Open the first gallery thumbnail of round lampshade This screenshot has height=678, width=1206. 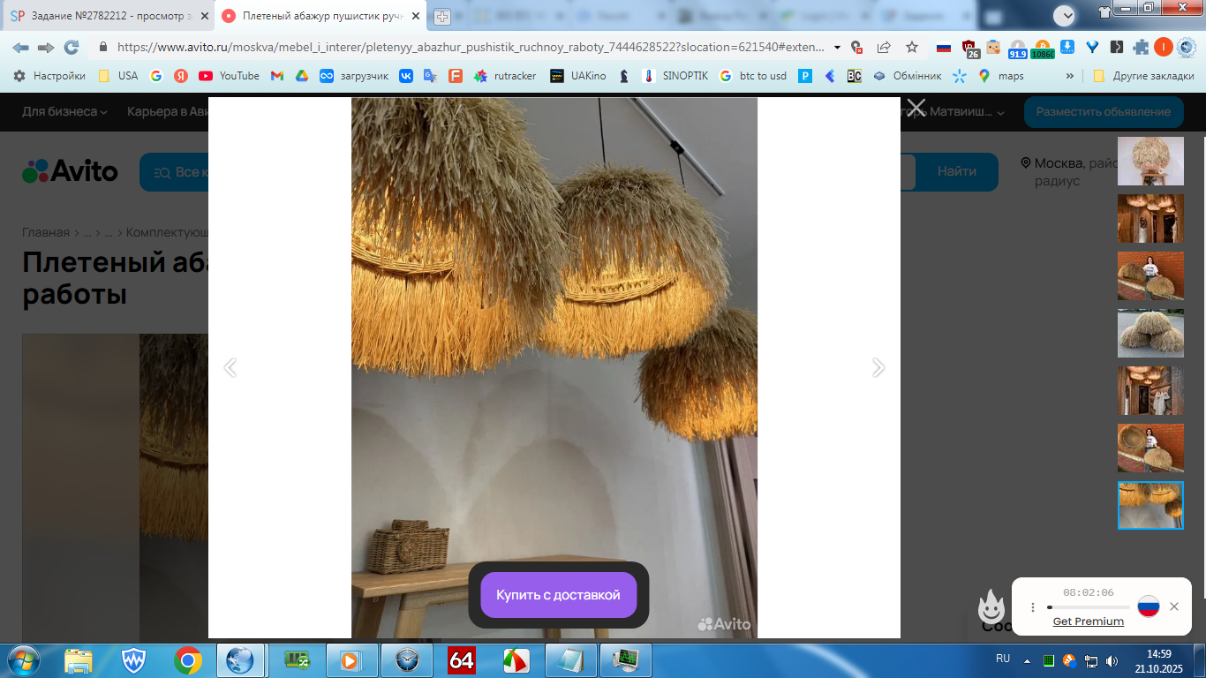click(x=1150, y=161)
